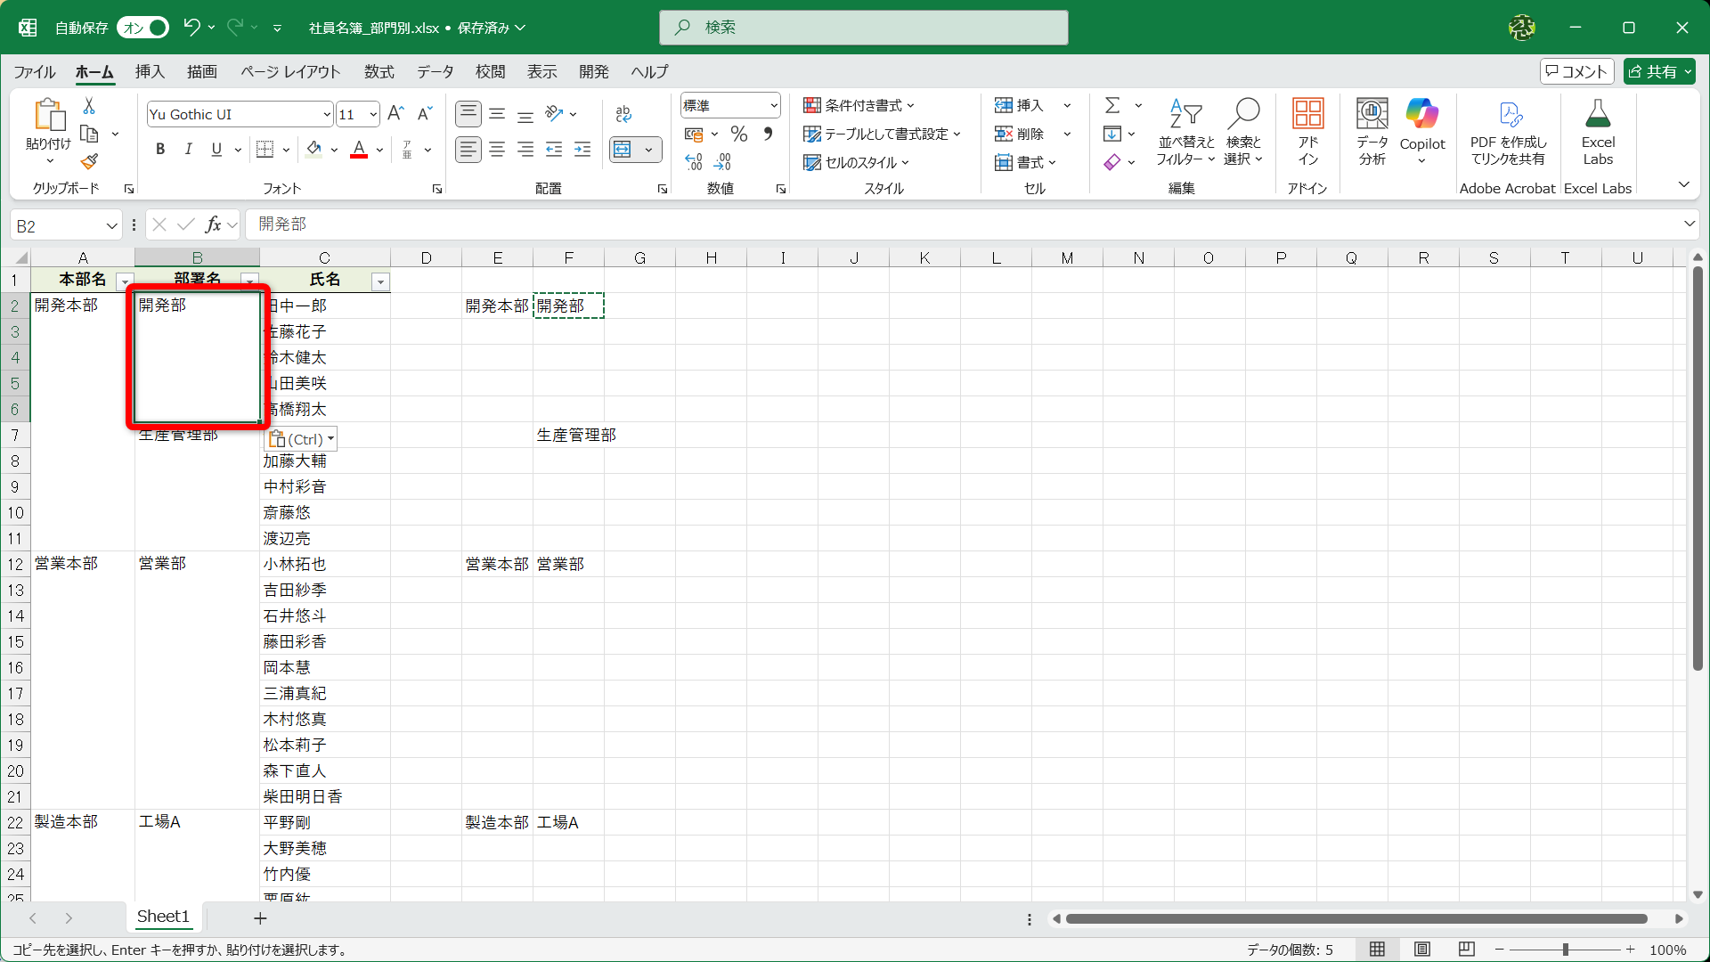Image resolution: width=1710 pixels, height=962 pixels.
Task: Click the merge and center cells icon
Action: click(x=623, y=150)
